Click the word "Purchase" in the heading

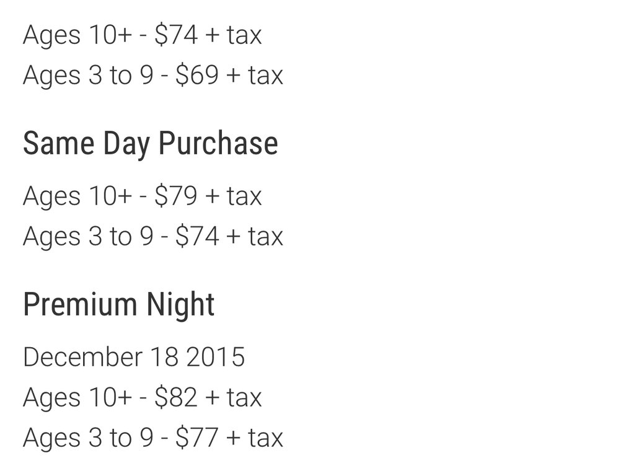pos(218,143)
